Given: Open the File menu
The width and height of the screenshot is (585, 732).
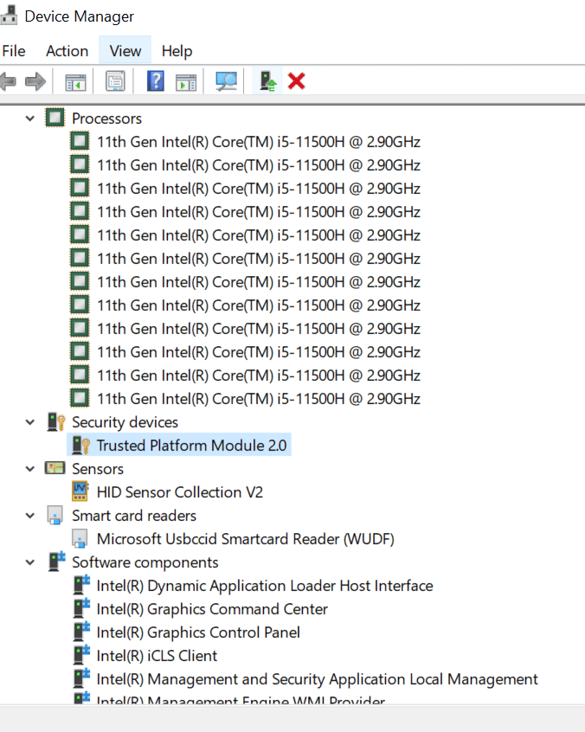Looking at the screenshot, I should point(14,50).
